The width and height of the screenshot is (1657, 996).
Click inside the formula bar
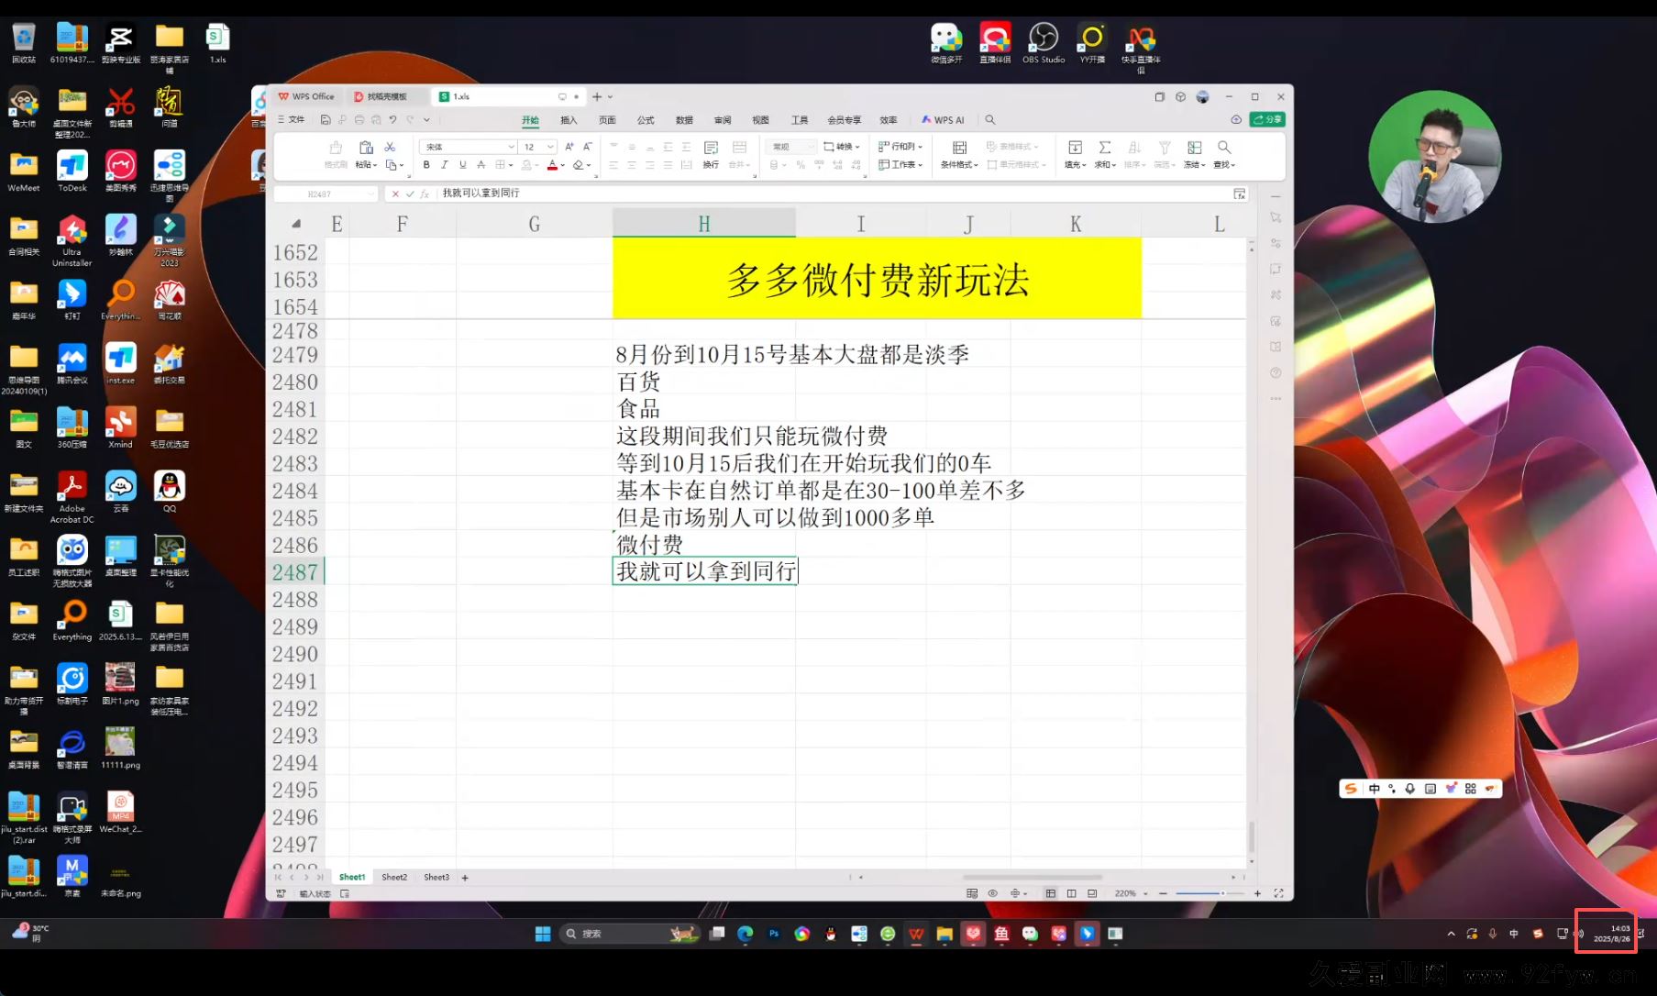tap(642, 194)
